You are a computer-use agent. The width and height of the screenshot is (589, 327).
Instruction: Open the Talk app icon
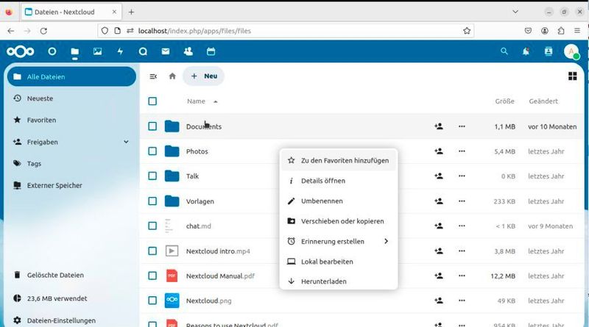tap(143, 51)
